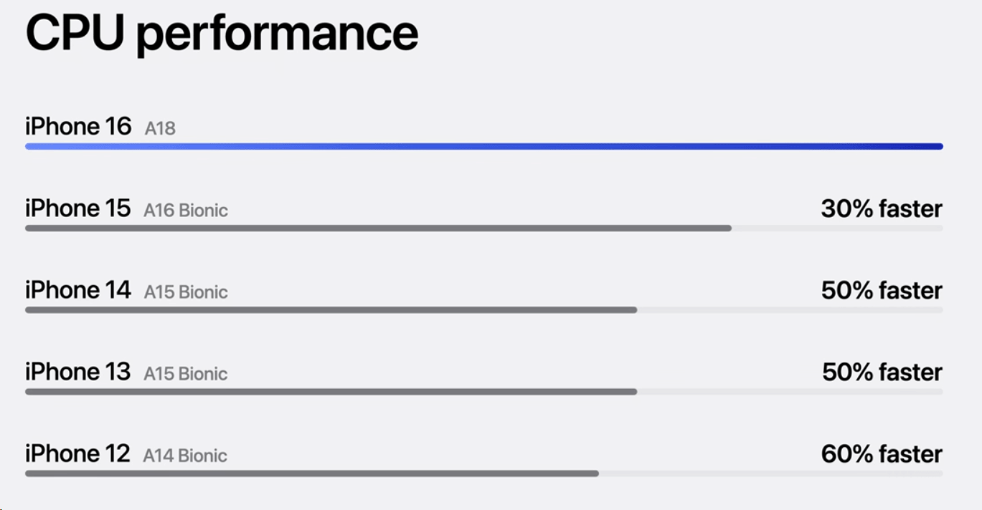Click the A18 chip label
982x510 pixels.
(160, 129)
